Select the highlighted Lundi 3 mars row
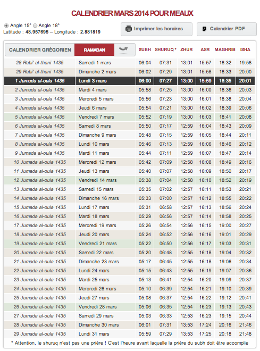 point(129,81)
